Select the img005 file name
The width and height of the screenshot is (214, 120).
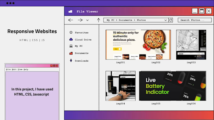point(156,104)
